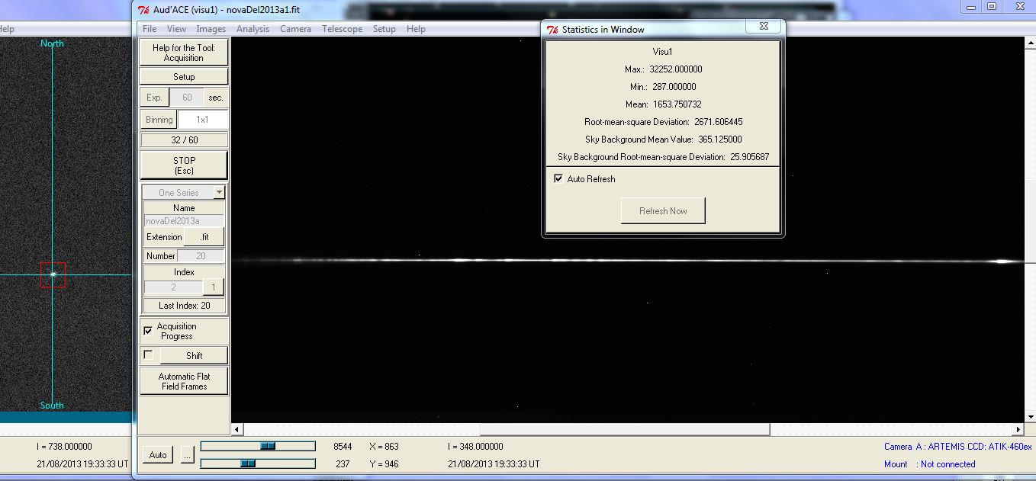Open the Analysis menu
This screenshot has height=481, width=1036.
click(253, 29)
